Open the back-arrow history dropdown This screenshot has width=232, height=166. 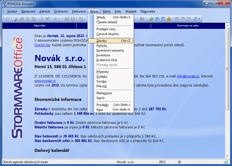pyautogui.click(x=60, y=19)
